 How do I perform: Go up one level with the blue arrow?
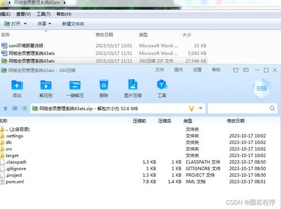6,108
